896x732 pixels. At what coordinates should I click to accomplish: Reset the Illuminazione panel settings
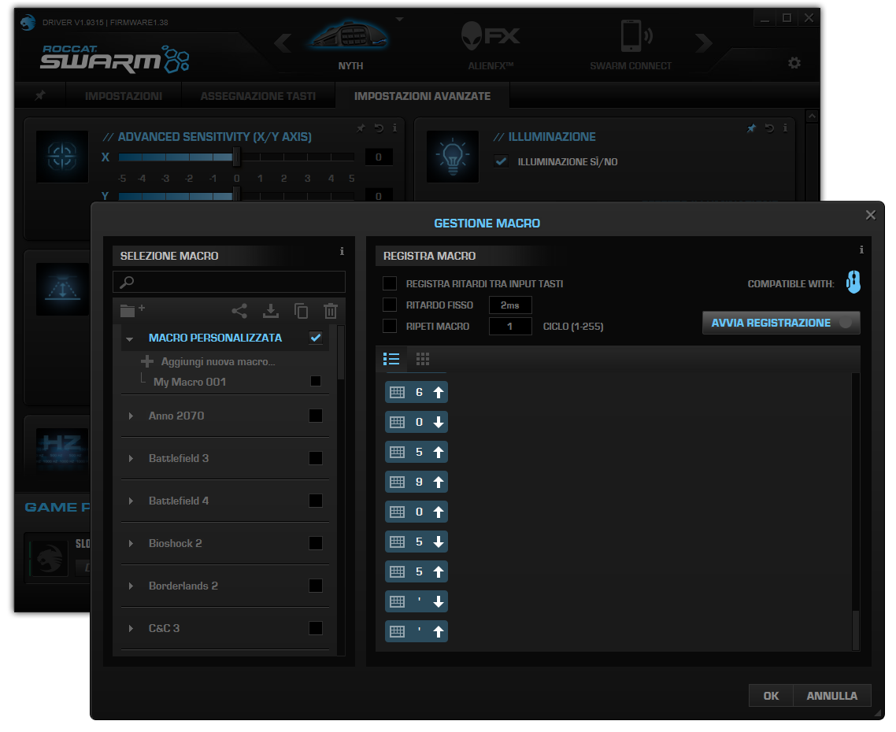(769, 128)
